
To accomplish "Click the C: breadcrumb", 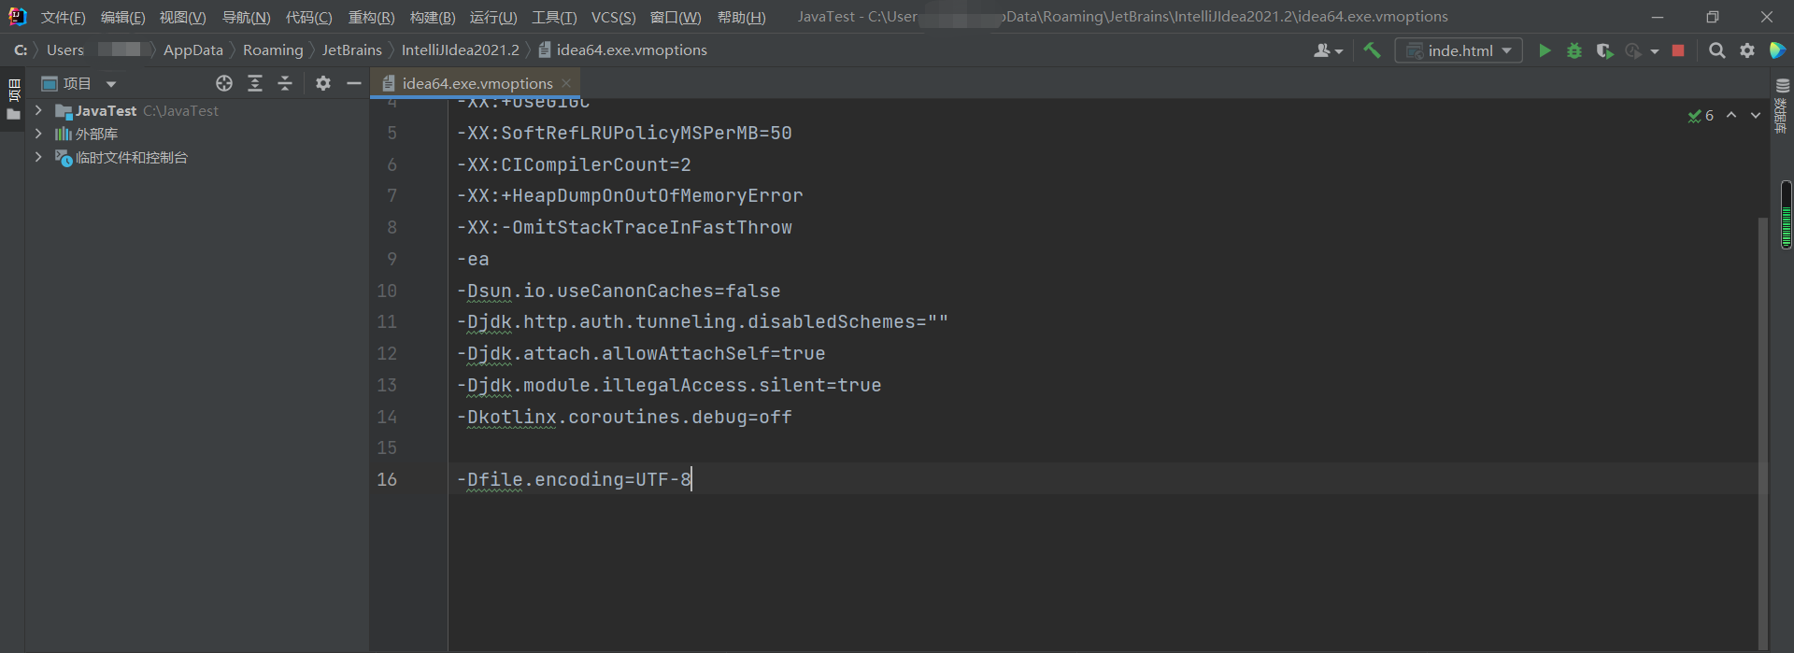I will (x=20, y=50).
